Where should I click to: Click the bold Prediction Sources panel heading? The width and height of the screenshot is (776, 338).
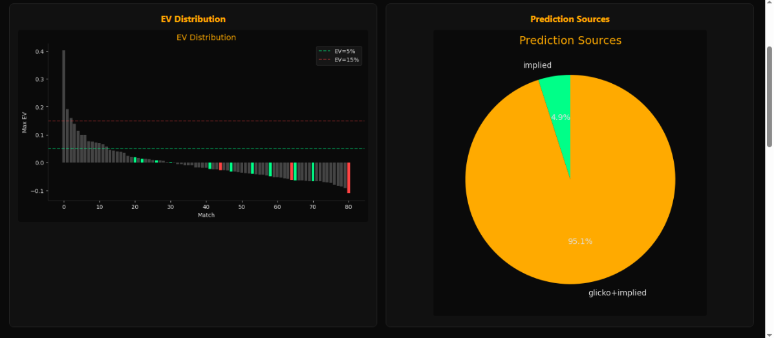pos(570,19)
